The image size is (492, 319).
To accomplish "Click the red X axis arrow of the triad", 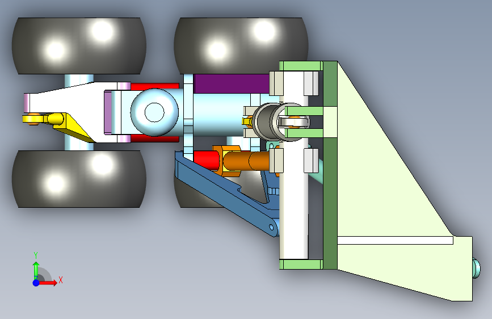I will pos(47,283).
